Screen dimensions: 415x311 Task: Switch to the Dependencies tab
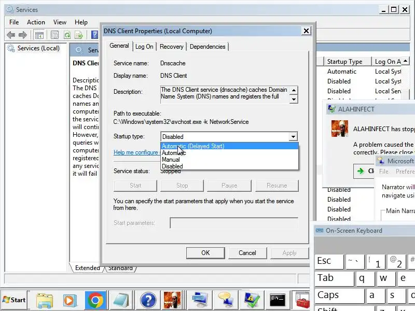pyautogui.click(x=208, y=47)
